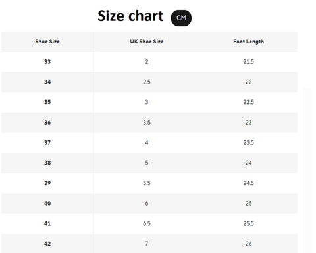Click the Shoe Size column header
Screen dimensions: 316x253
(47, 42)
